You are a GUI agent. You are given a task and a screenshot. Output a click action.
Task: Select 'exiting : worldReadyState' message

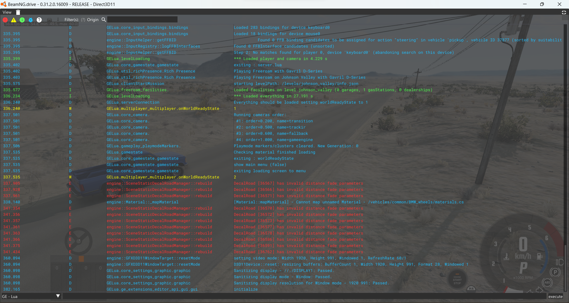pyautogui.click(x=263, y=158)
